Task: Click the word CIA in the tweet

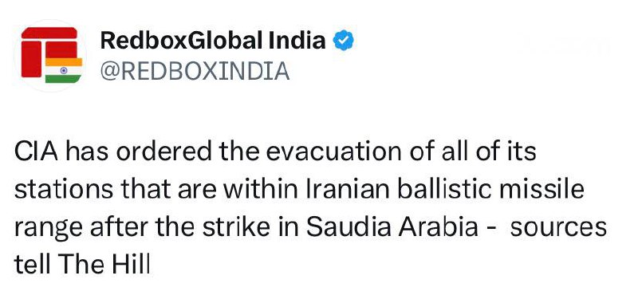Action: coord(35,151)
